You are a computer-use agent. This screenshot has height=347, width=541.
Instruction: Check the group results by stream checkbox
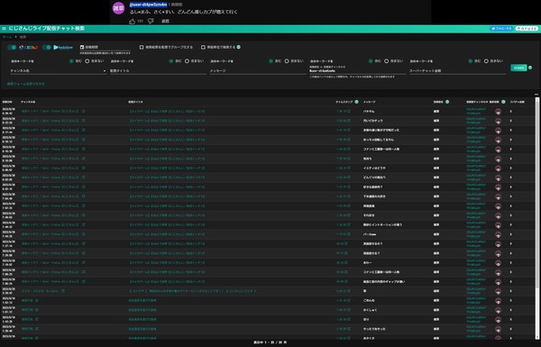(x=142, y=47)
